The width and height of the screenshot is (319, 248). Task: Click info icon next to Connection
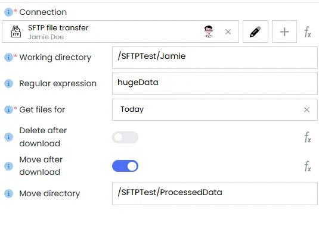(x=8, y=12)
